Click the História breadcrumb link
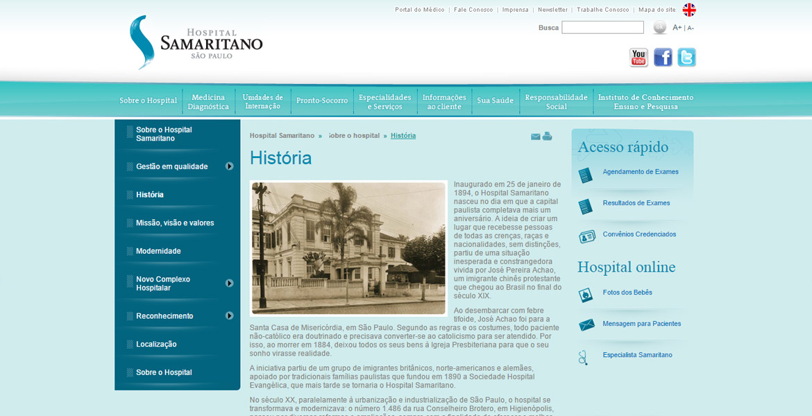The height and width of the screenshot is (416, 812). tap(403, 136)
